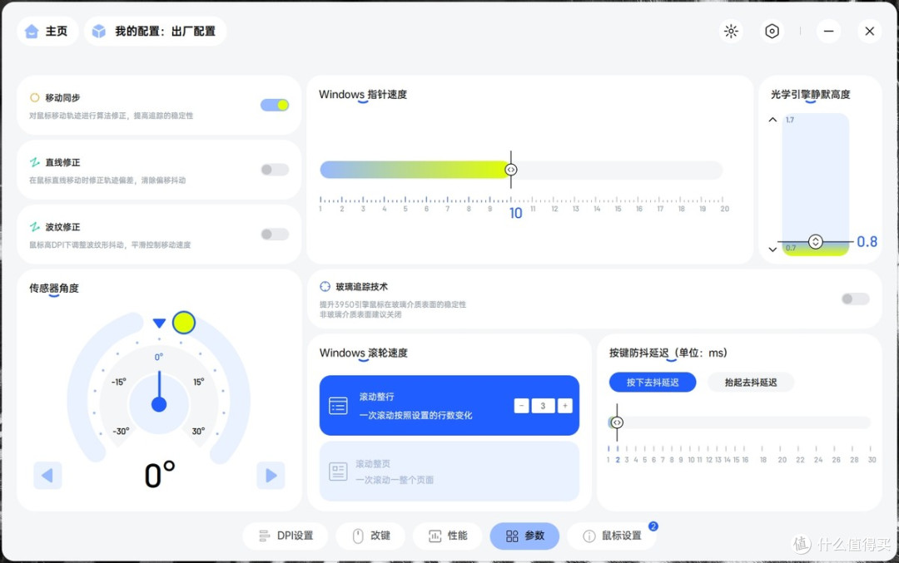This screenshot has width=899, height=563.
Task: Click the 30 mark on debounce scale
Action: click(x=872, y=460)
